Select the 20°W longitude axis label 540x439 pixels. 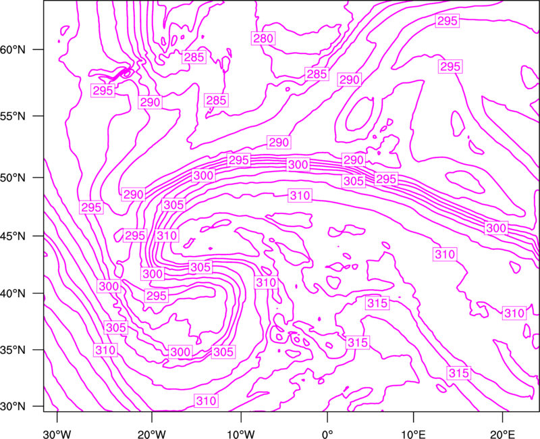tap(151, 434)
